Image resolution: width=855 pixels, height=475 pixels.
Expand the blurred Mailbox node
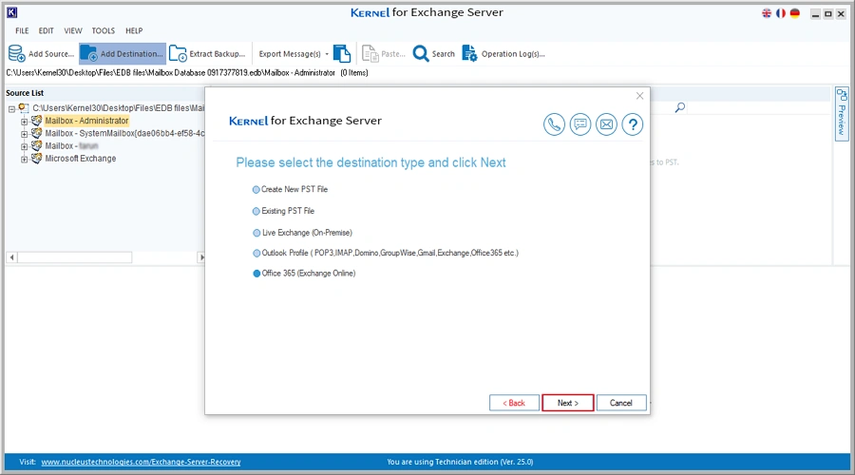click(x=24, y=146)
